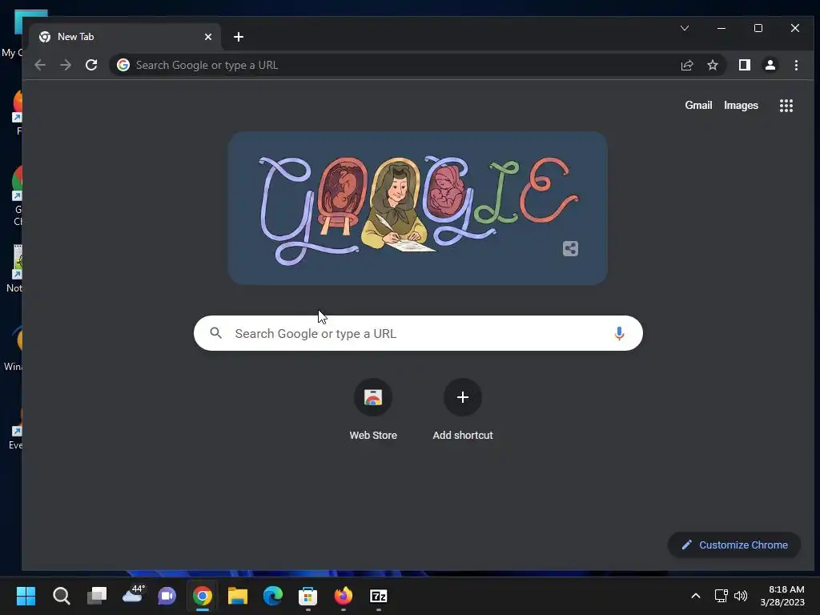The height and width of the screenshot is (615, 820).
Task: Open 7-Zip from taskbar
Action: [x=379, y=596]
